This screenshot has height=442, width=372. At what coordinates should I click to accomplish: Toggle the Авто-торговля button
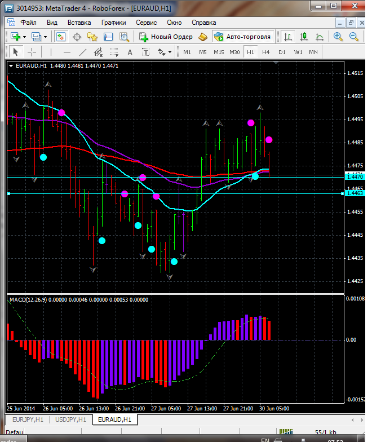pos(242,37)
